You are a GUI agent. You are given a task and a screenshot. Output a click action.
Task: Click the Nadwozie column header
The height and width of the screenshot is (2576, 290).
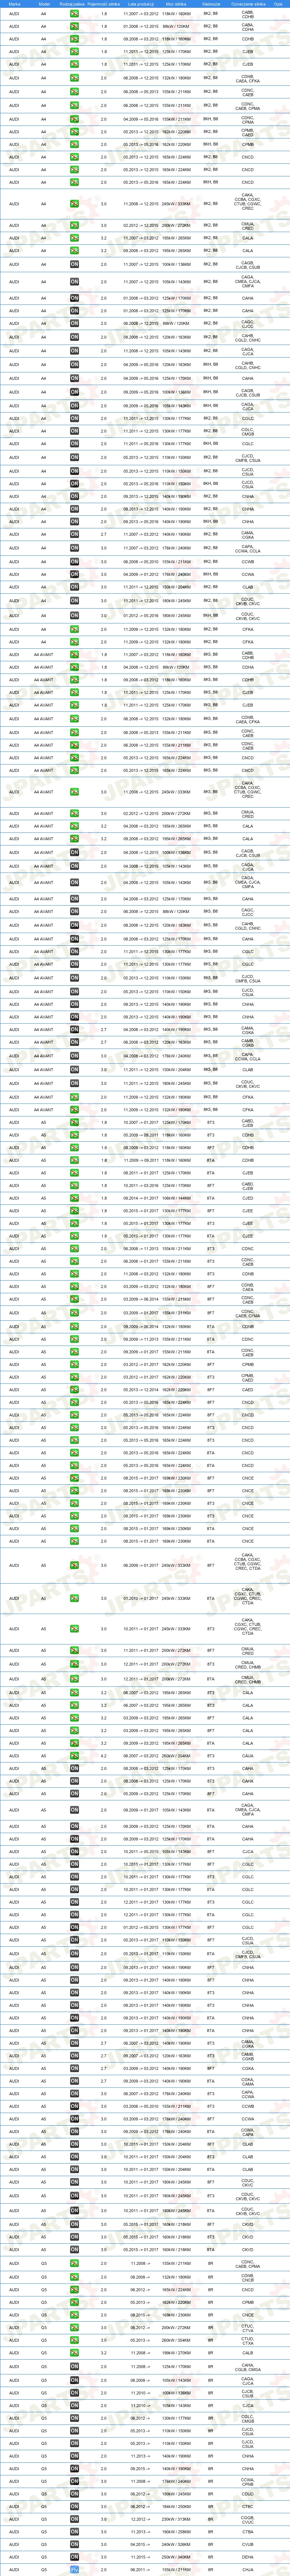[x=211, y=4]
